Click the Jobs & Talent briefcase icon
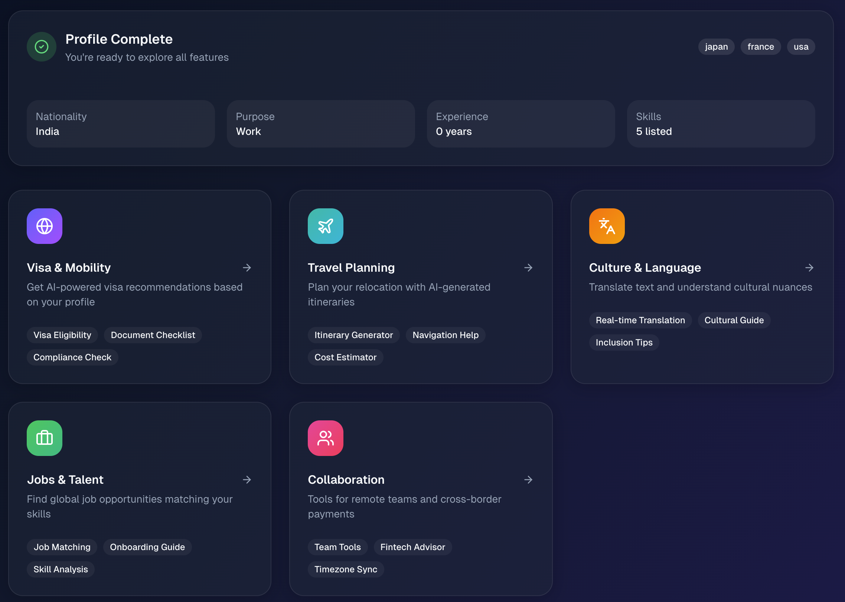The image size is (845, 602). (45, 438)
